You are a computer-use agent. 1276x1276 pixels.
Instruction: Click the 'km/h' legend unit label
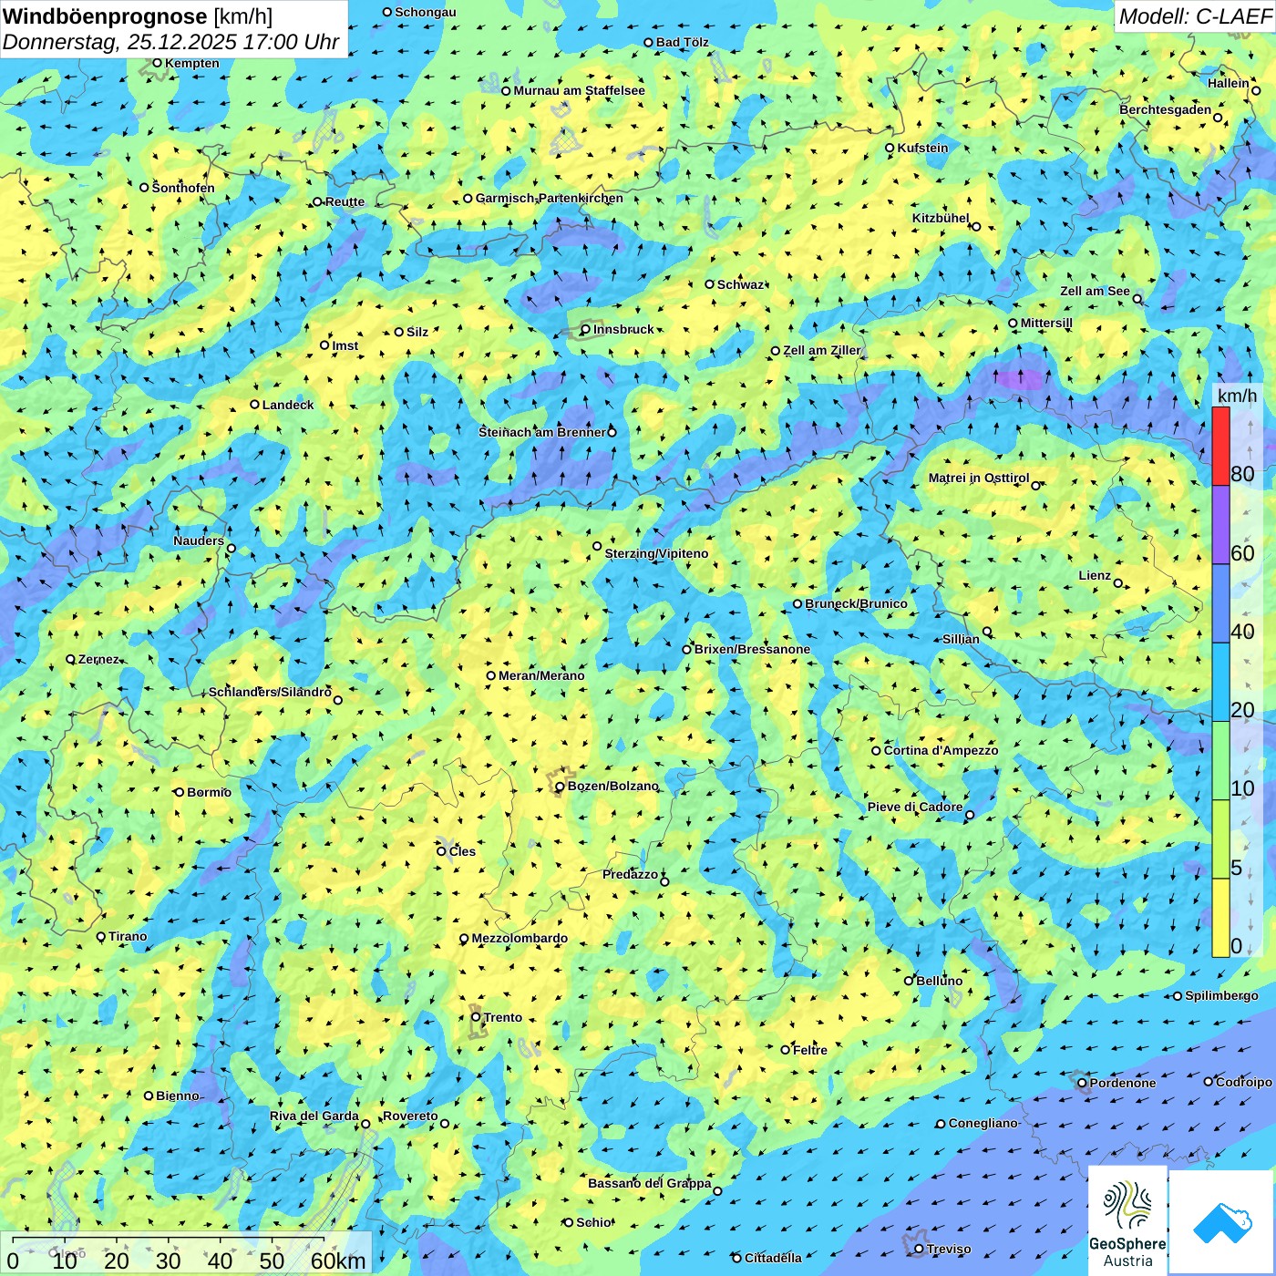click(1237, 395)
